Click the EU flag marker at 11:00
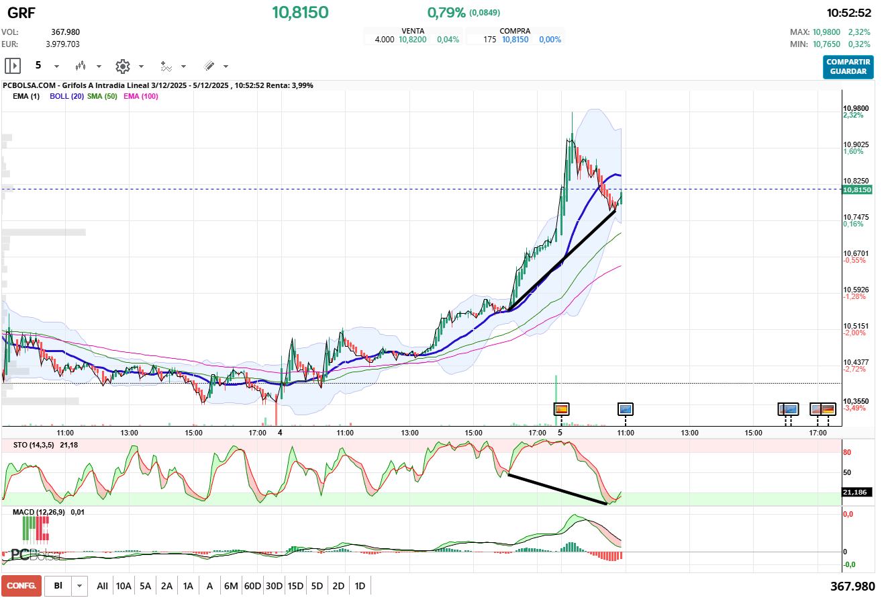 pyautogui.click(x=626, y=409)
